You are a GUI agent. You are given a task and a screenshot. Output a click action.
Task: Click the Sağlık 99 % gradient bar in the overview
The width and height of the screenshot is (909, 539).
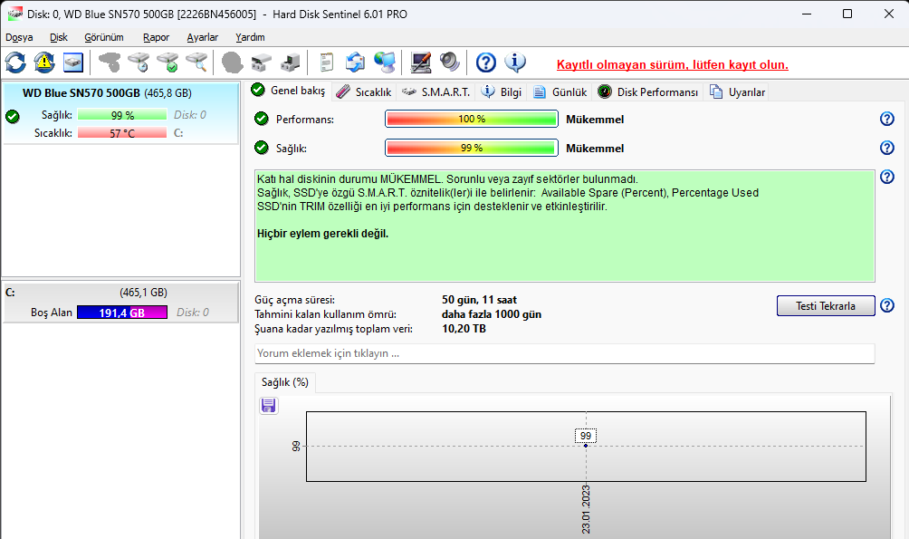(x=472, y=148)
